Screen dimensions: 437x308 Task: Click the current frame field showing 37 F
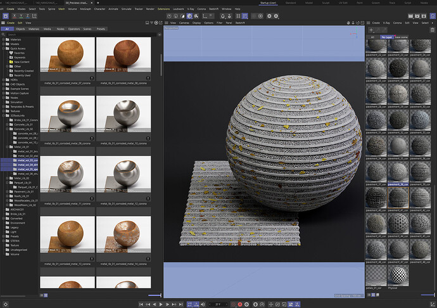[x=218, y=304]
